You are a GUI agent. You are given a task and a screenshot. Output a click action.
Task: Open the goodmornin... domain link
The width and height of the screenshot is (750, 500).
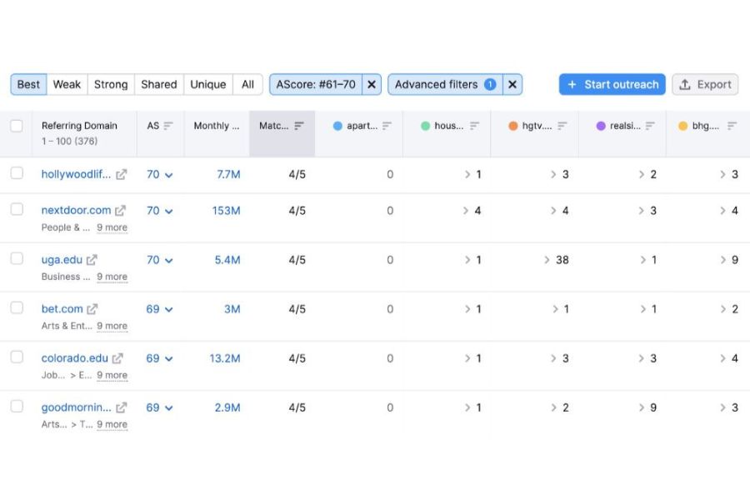click(76, 407)
